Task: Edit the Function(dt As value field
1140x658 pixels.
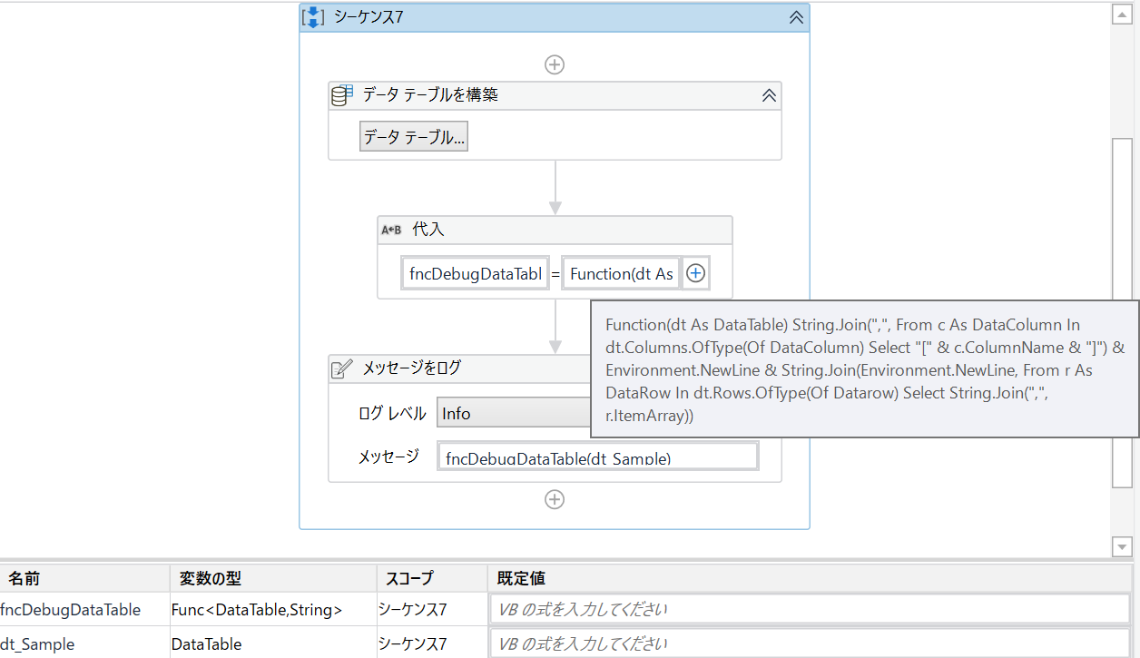Action: (x=622, y=273)
